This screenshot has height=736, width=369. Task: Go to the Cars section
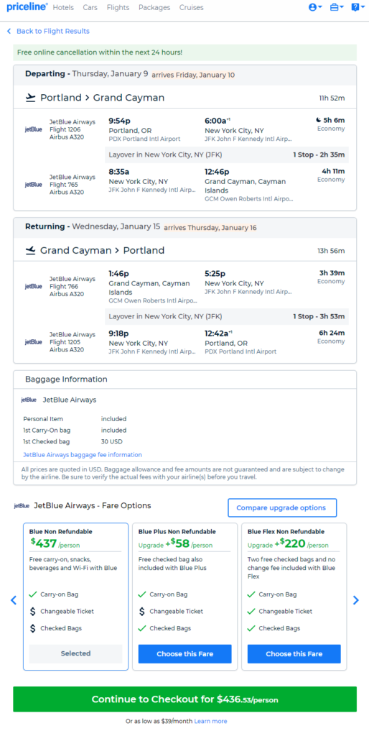[90, 7]
